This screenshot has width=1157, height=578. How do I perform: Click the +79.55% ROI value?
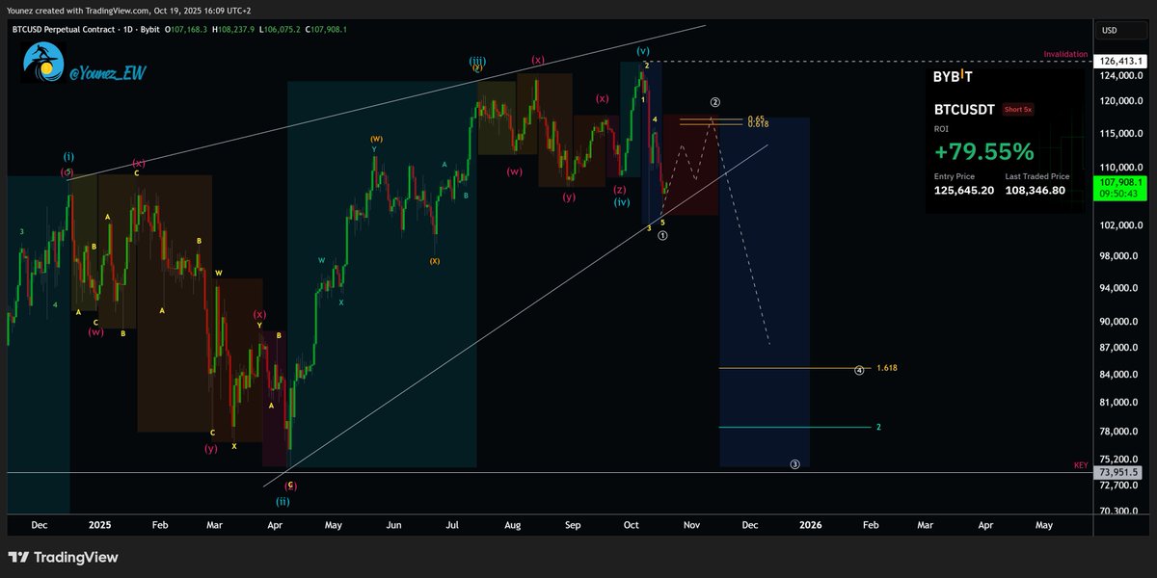[x=982, y=151]
